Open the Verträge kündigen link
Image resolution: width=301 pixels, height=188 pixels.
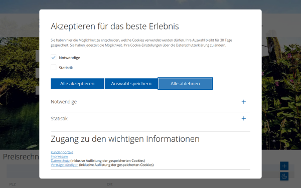[65, 165]
